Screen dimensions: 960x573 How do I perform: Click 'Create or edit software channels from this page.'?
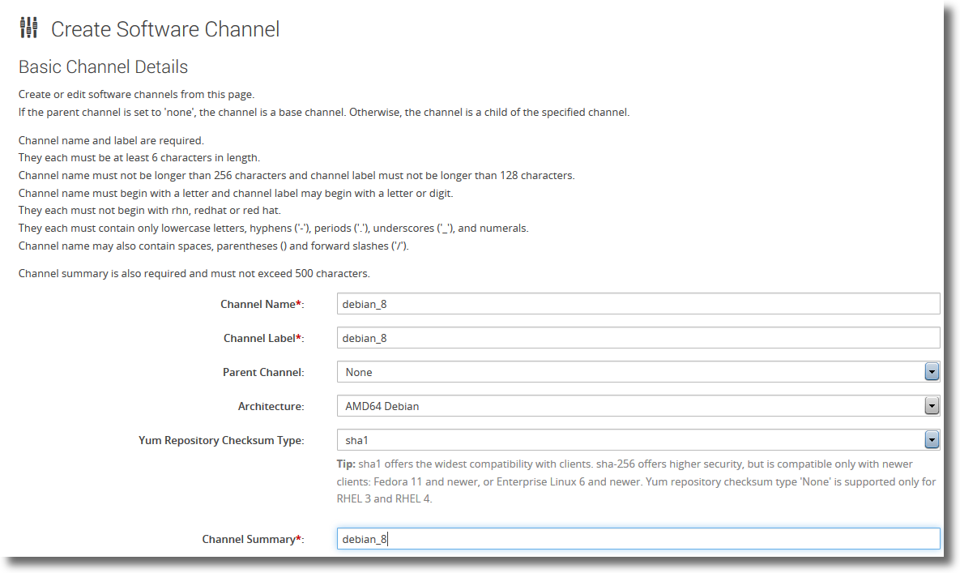[x=137, y=94]
